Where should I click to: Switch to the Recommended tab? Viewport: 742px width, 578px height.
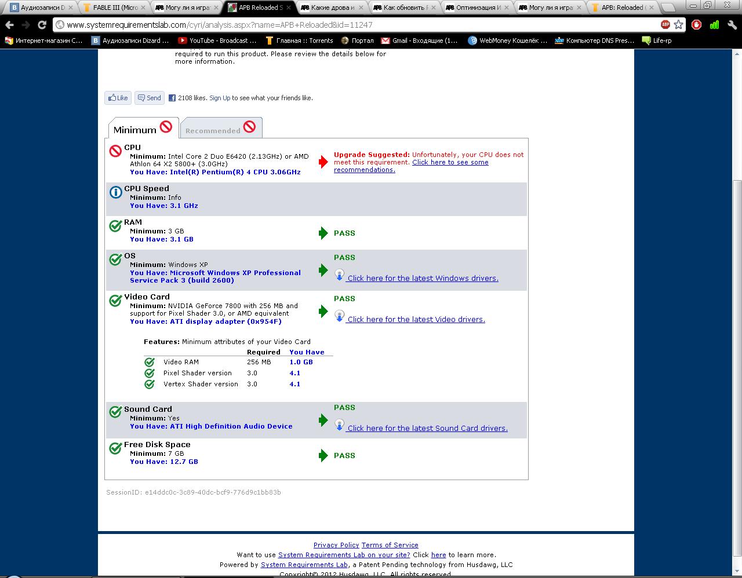coord(221,129)
